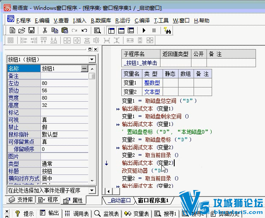Click align top edges icon
This screenshot has width=265, height=218.
43,40
